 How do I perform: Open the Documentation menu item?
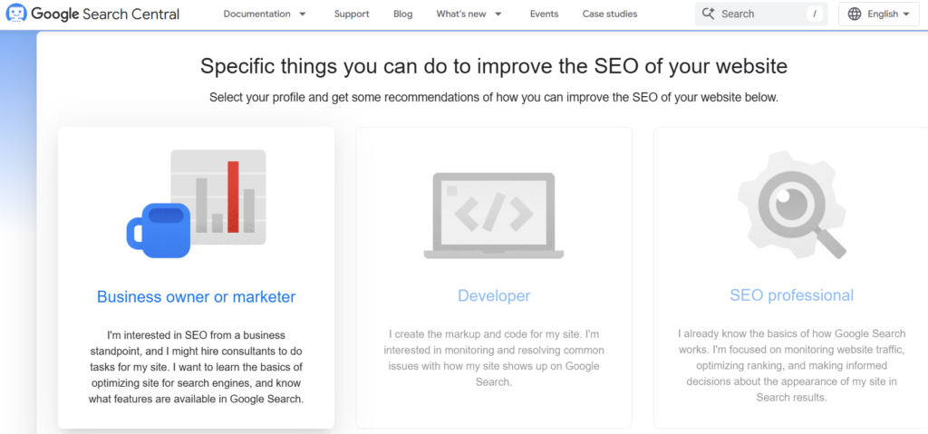tap(256, 14)
